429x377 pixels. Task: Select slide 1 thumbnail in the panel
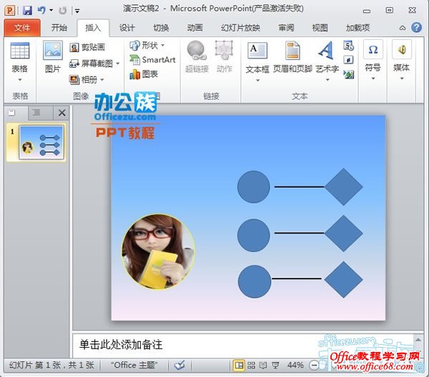click(x=40, y=142)
